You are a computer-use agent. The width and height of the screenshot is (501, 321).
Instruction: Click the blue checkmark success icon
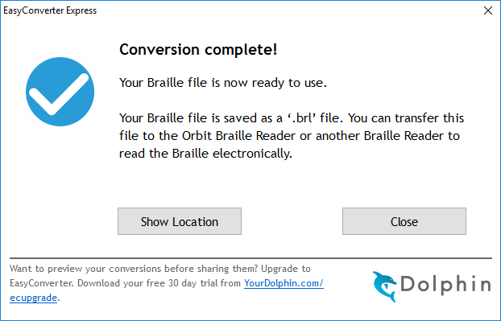coord(60,92)
